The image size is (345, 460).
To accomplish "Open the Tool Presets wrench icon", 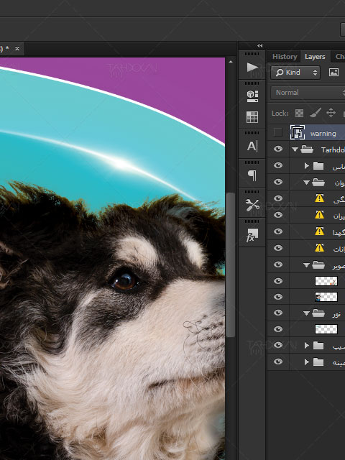I will (x=252, y=205).
